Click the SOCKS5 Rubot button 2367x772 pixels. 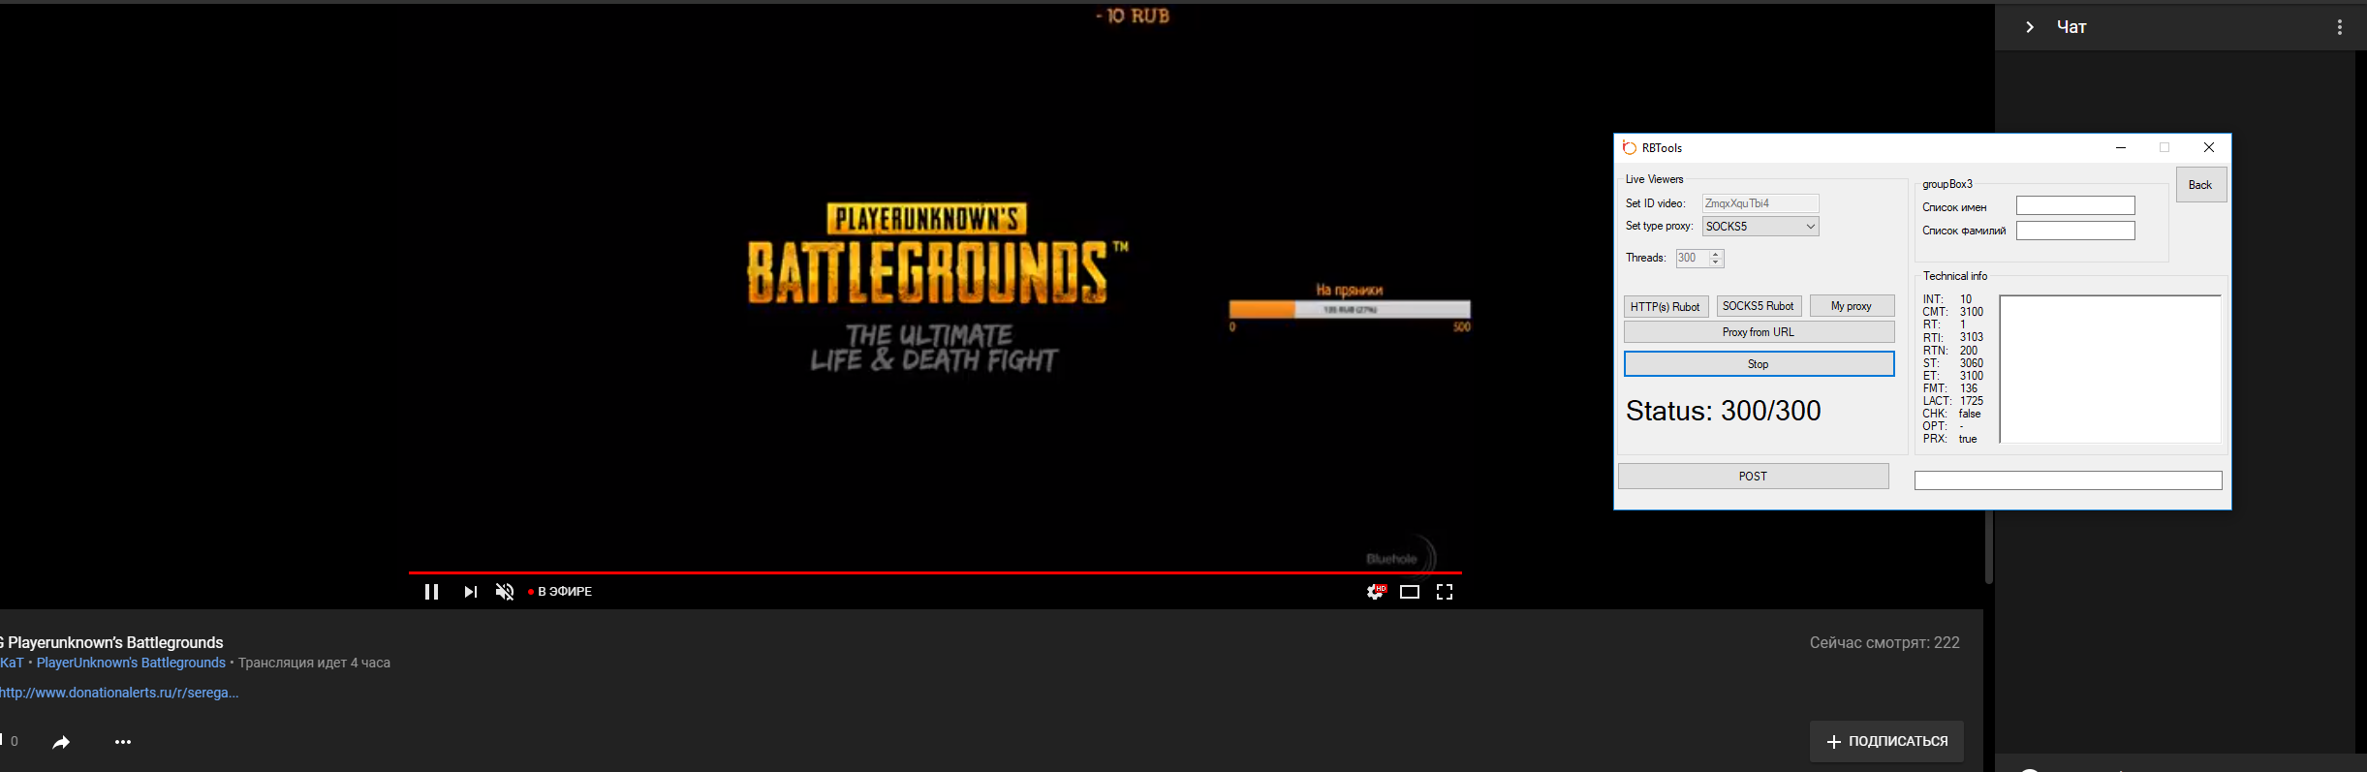(x=1758, y=306)
